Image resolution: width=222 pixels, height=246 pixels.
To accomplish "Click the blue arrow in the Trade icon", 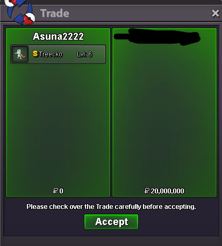I will 19,19.
